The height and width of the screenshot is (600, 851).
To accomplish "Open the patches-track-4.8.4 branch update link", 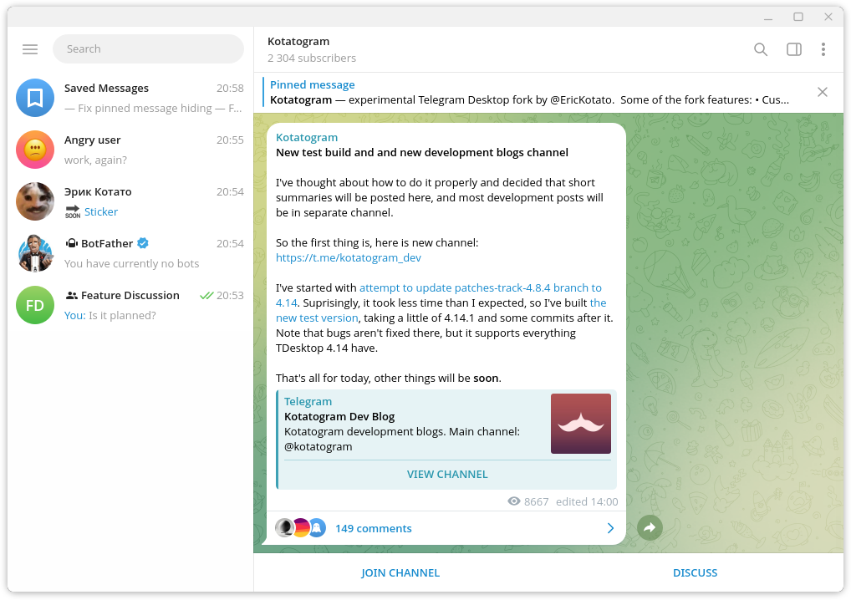I will coord(480,287).
